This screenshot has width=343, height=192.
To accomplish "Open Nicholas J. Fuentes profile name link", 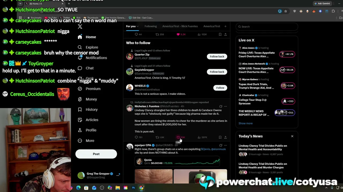I will [x=147, y=106].
